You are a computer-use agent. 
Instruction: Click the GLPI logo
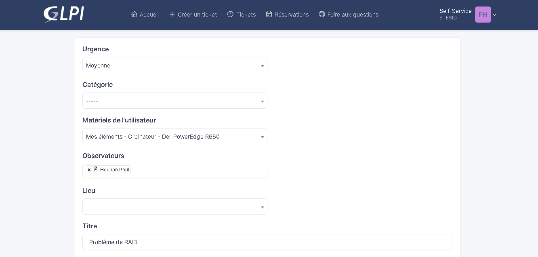click(x=64, y=14)
